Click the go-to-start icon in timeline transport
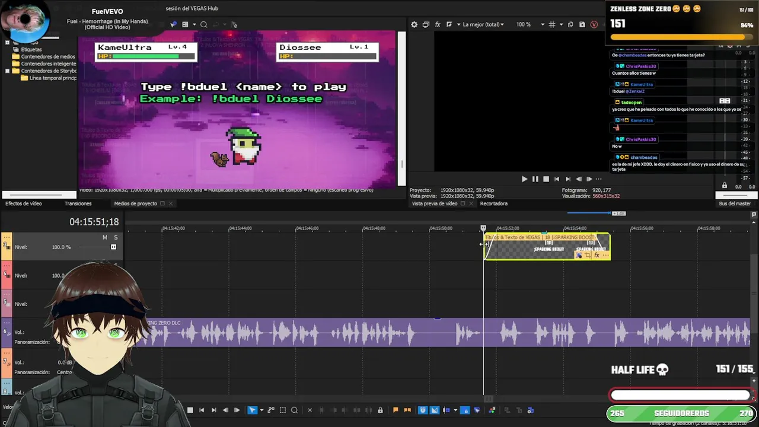This screenshot has width=759, height=427. [202, 410]
